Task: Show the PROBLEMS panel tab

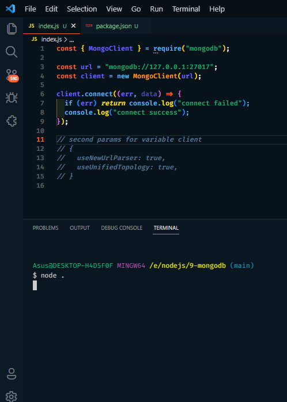Action: click(x=46, y=228)
